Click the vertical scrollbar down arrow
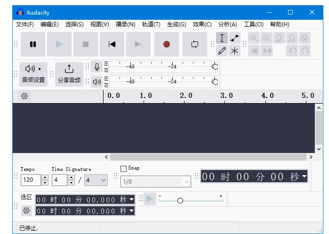The width and height of the screenshot is (329, 234). [x=319, y=149]
